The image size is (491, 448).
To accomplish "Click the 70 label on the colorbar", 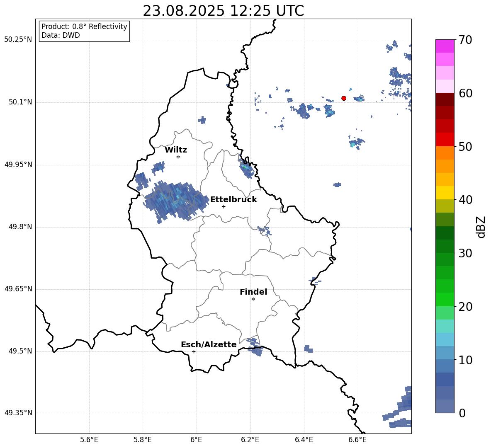I will [465, 40].
